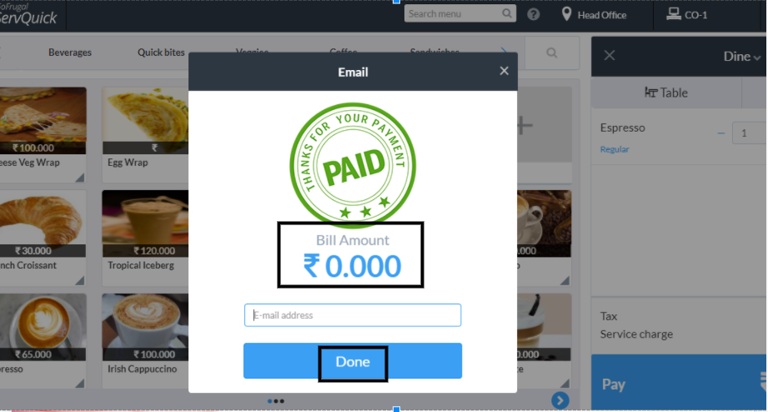Click the Pay button

click(x=679, y=383)
